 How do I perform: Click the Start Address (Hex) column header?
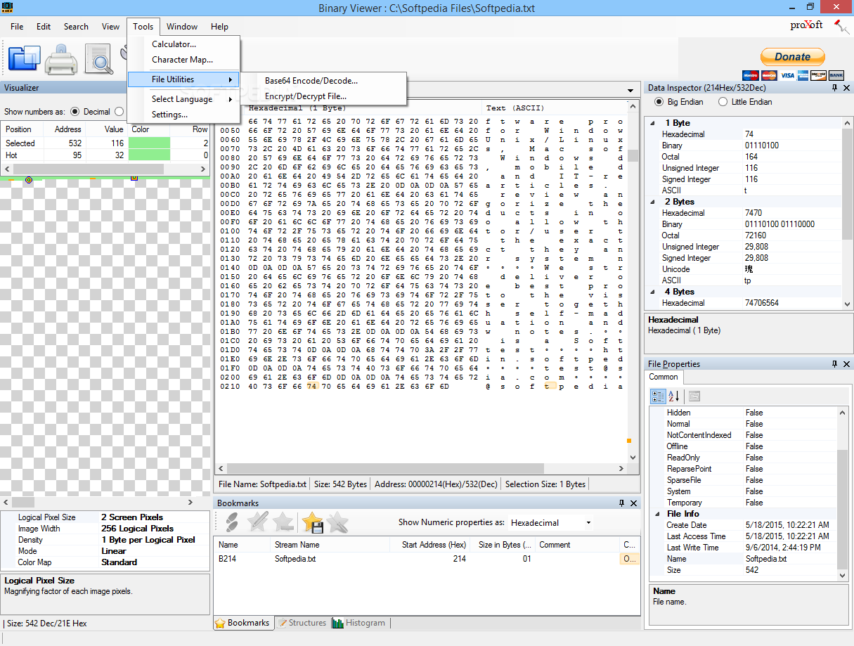coord(429,545)
